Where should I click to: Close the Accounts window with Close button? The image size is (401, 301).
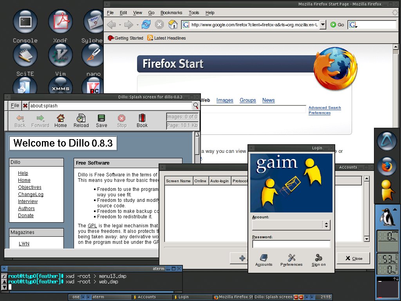[354, 258]
